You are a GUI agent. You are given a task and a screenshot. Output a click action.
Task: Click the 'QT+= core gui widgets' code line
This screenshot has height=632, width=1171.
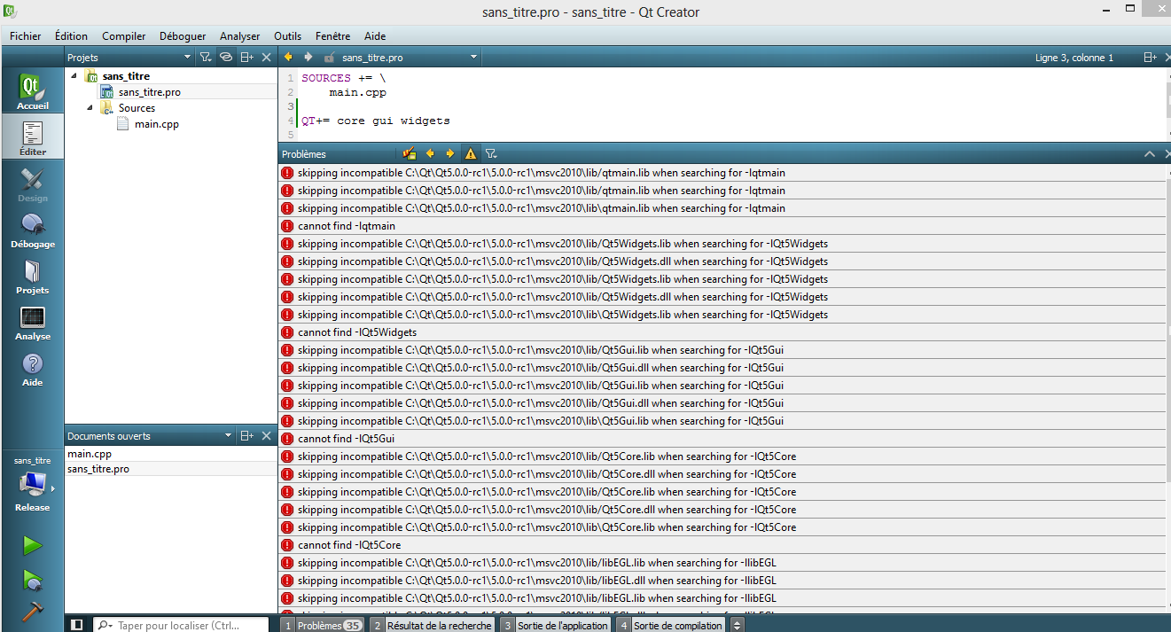[x=376, y=121]
